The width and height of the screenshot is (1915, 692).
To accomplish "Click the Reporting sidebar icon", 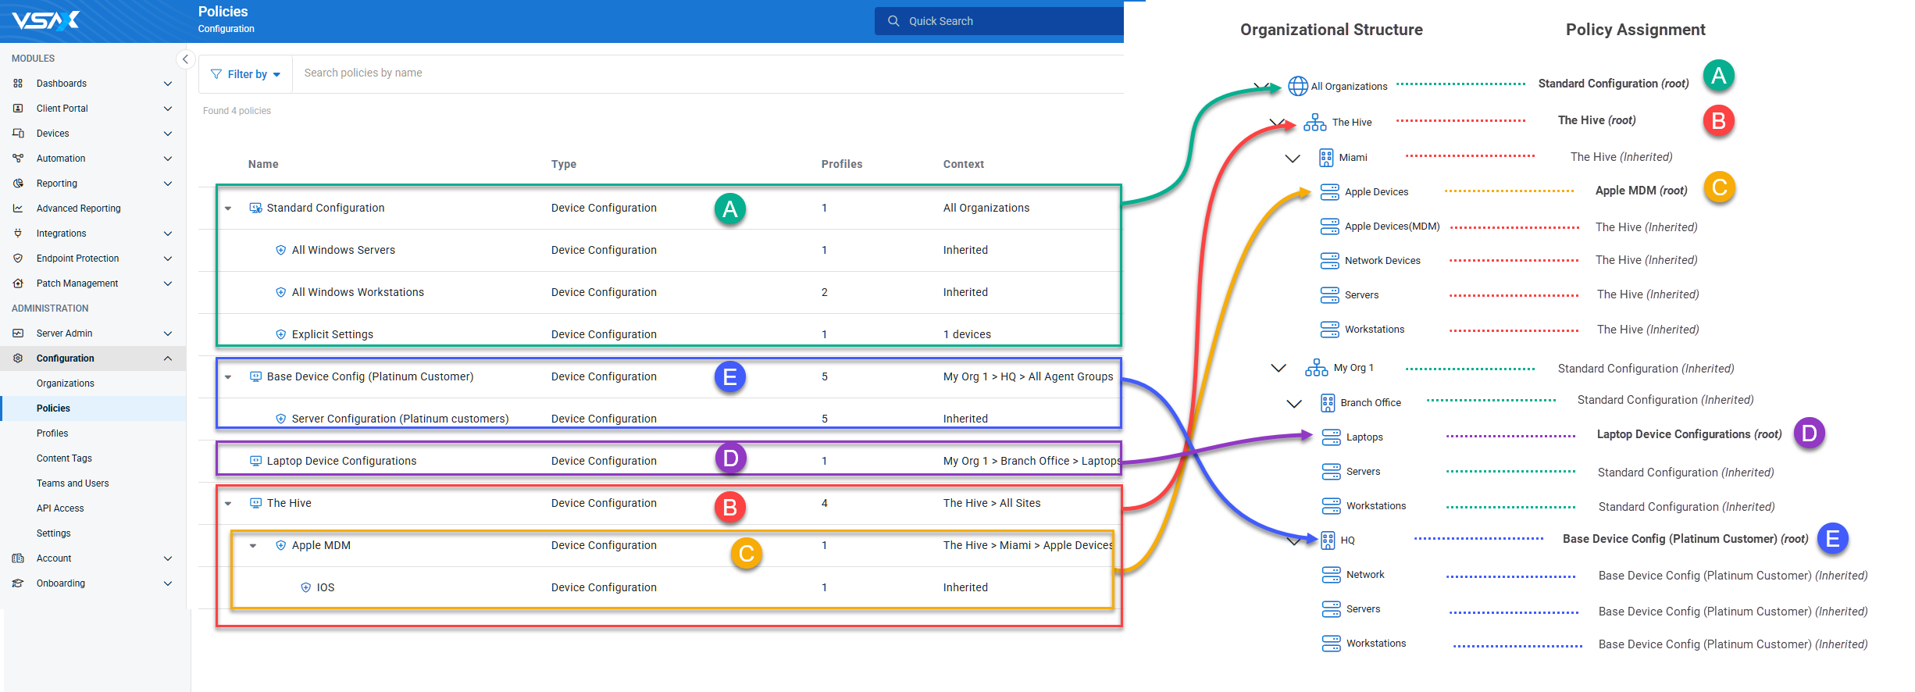I will pos(18,184).
